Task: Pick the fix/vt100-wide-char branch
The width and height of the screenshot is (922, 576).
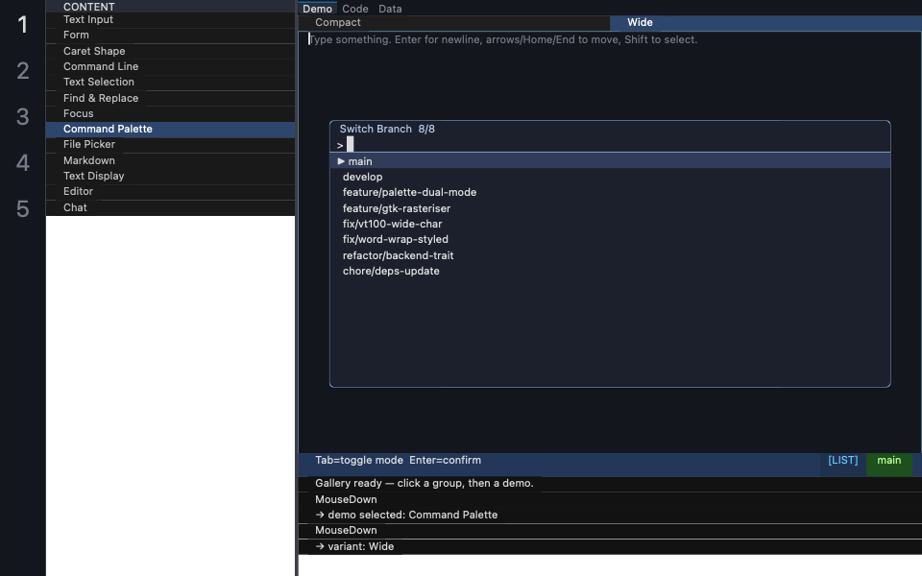Action: pyautogui.click(x=611, y=224)
